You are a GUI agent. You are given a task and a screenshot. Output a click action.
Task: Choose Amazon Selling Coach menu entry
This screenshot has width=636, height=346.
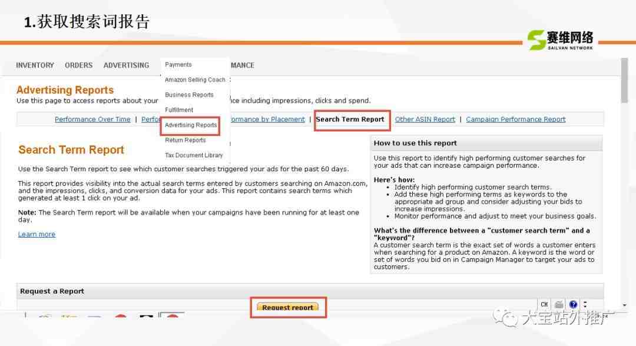pyautogui.click(x=195, y=80)
